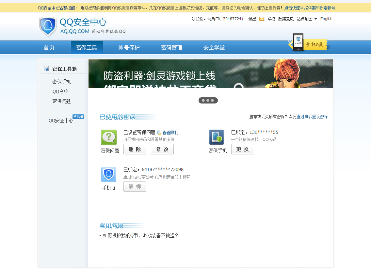Click 点击快速举报诈骗和锁定帐号 link
371x271 pixels.
tap(310, 8)
